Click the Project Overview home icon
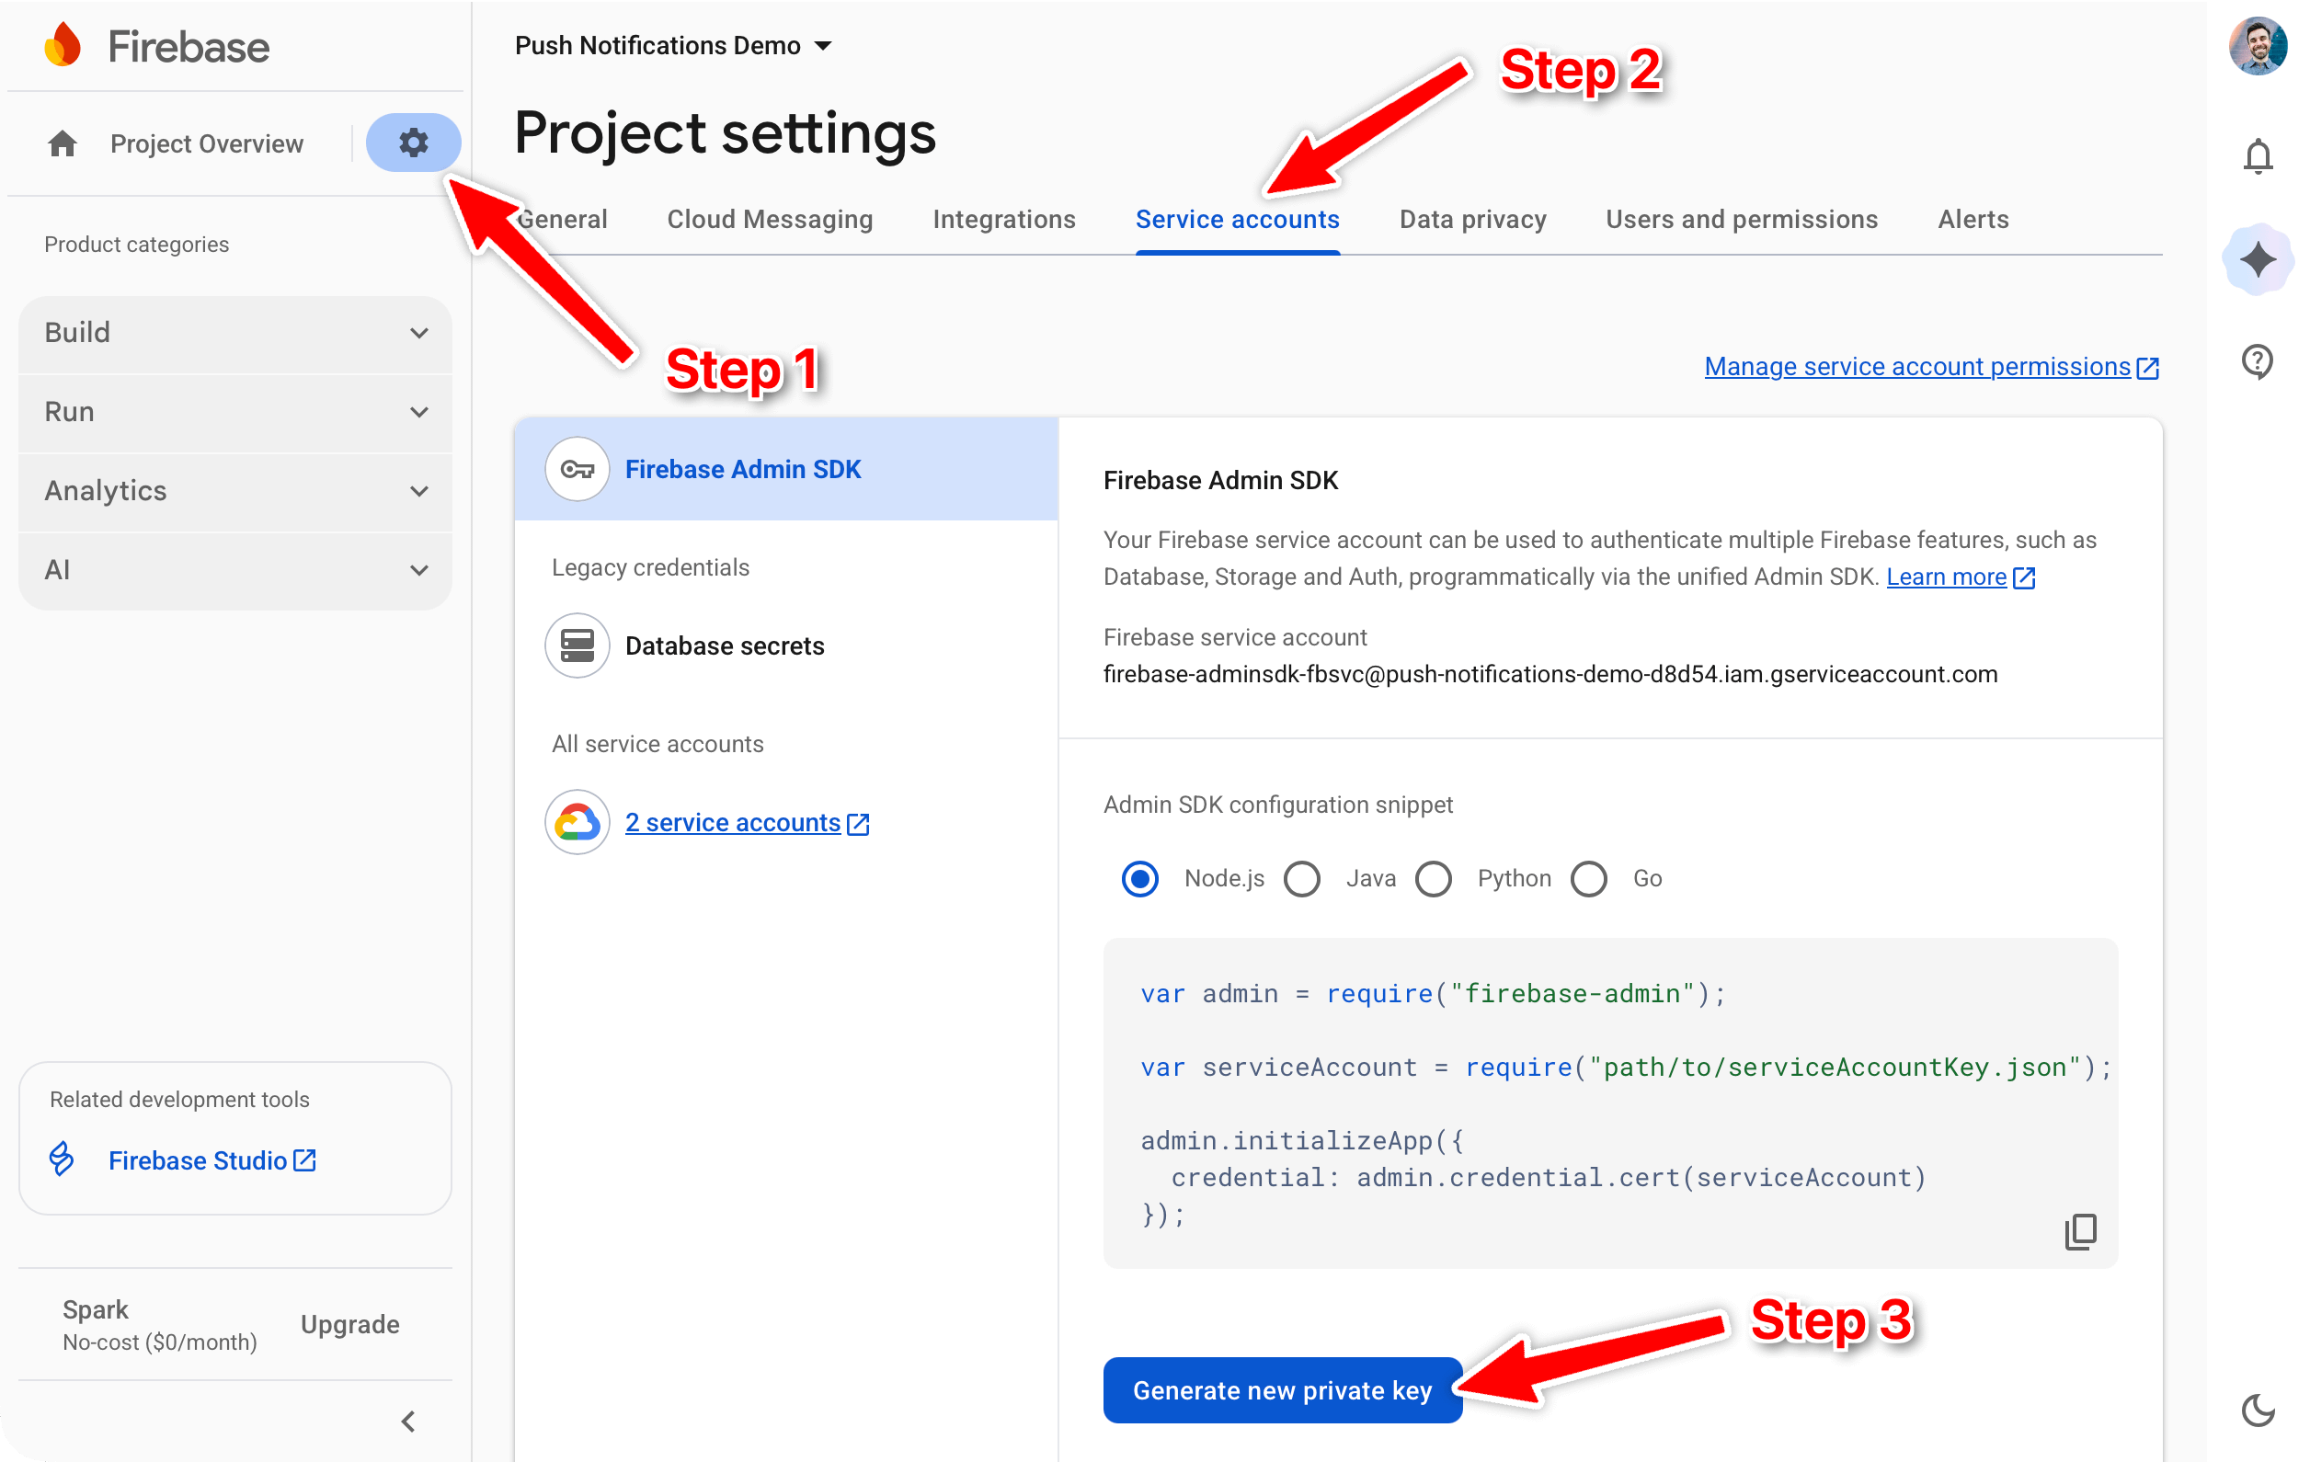The image size is (2310, 1462). point(63,143)
